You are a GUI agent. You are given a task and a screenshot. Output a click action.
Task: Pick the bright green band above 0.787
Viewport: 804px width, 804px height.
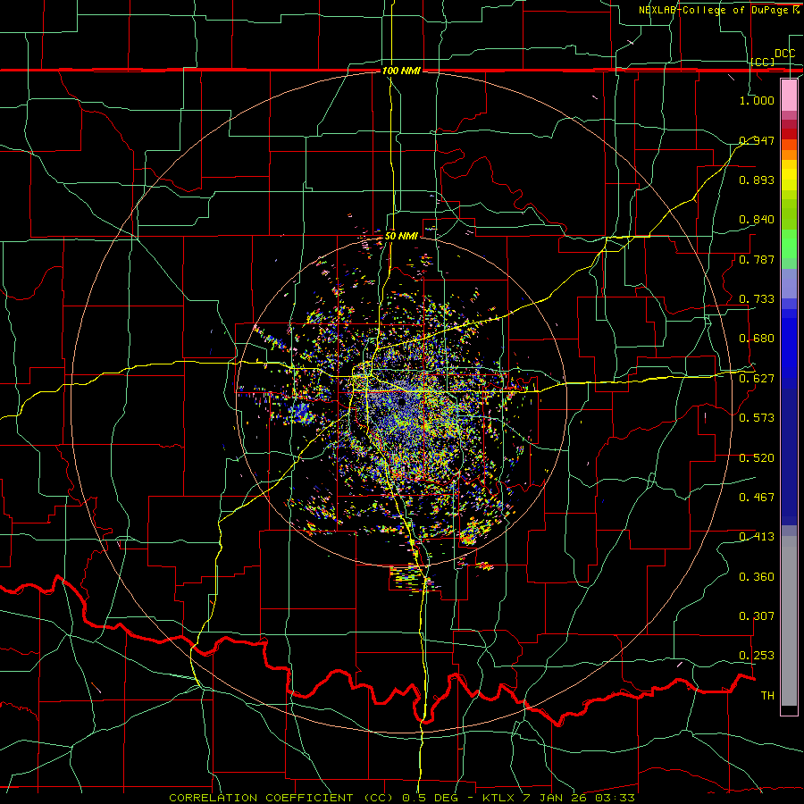[x=789, y=244]
